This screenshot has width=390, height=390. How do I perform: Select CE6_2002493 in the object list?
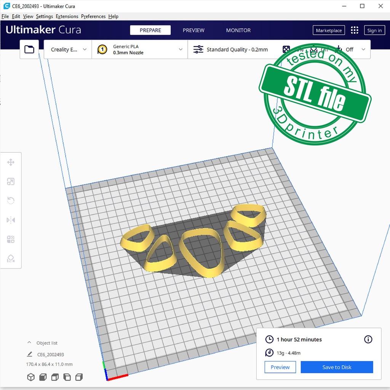(x=50, y=355)
